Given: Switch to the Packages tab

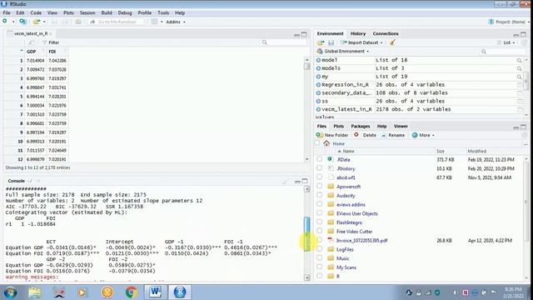Looking at the screenshot, I should pyautogui.click(x=361, y=126).
